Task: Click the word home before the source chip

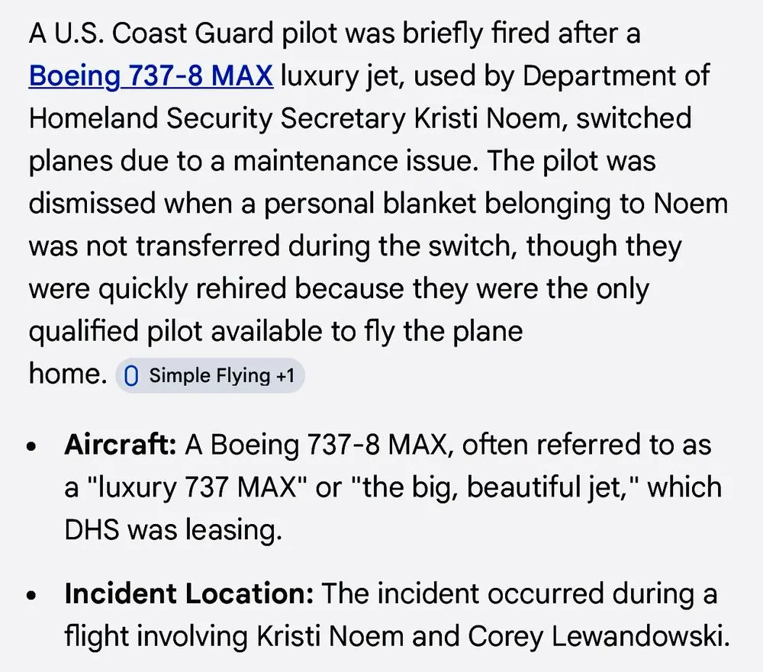Action: point(65,374)
